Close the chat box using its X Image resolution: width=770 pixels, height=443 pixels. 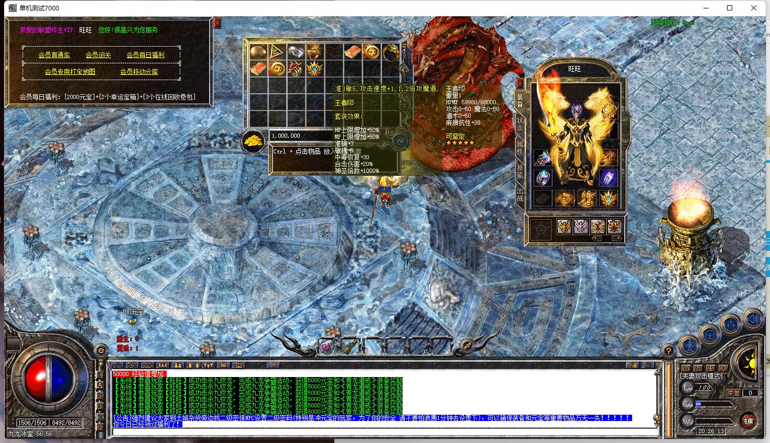648,365
